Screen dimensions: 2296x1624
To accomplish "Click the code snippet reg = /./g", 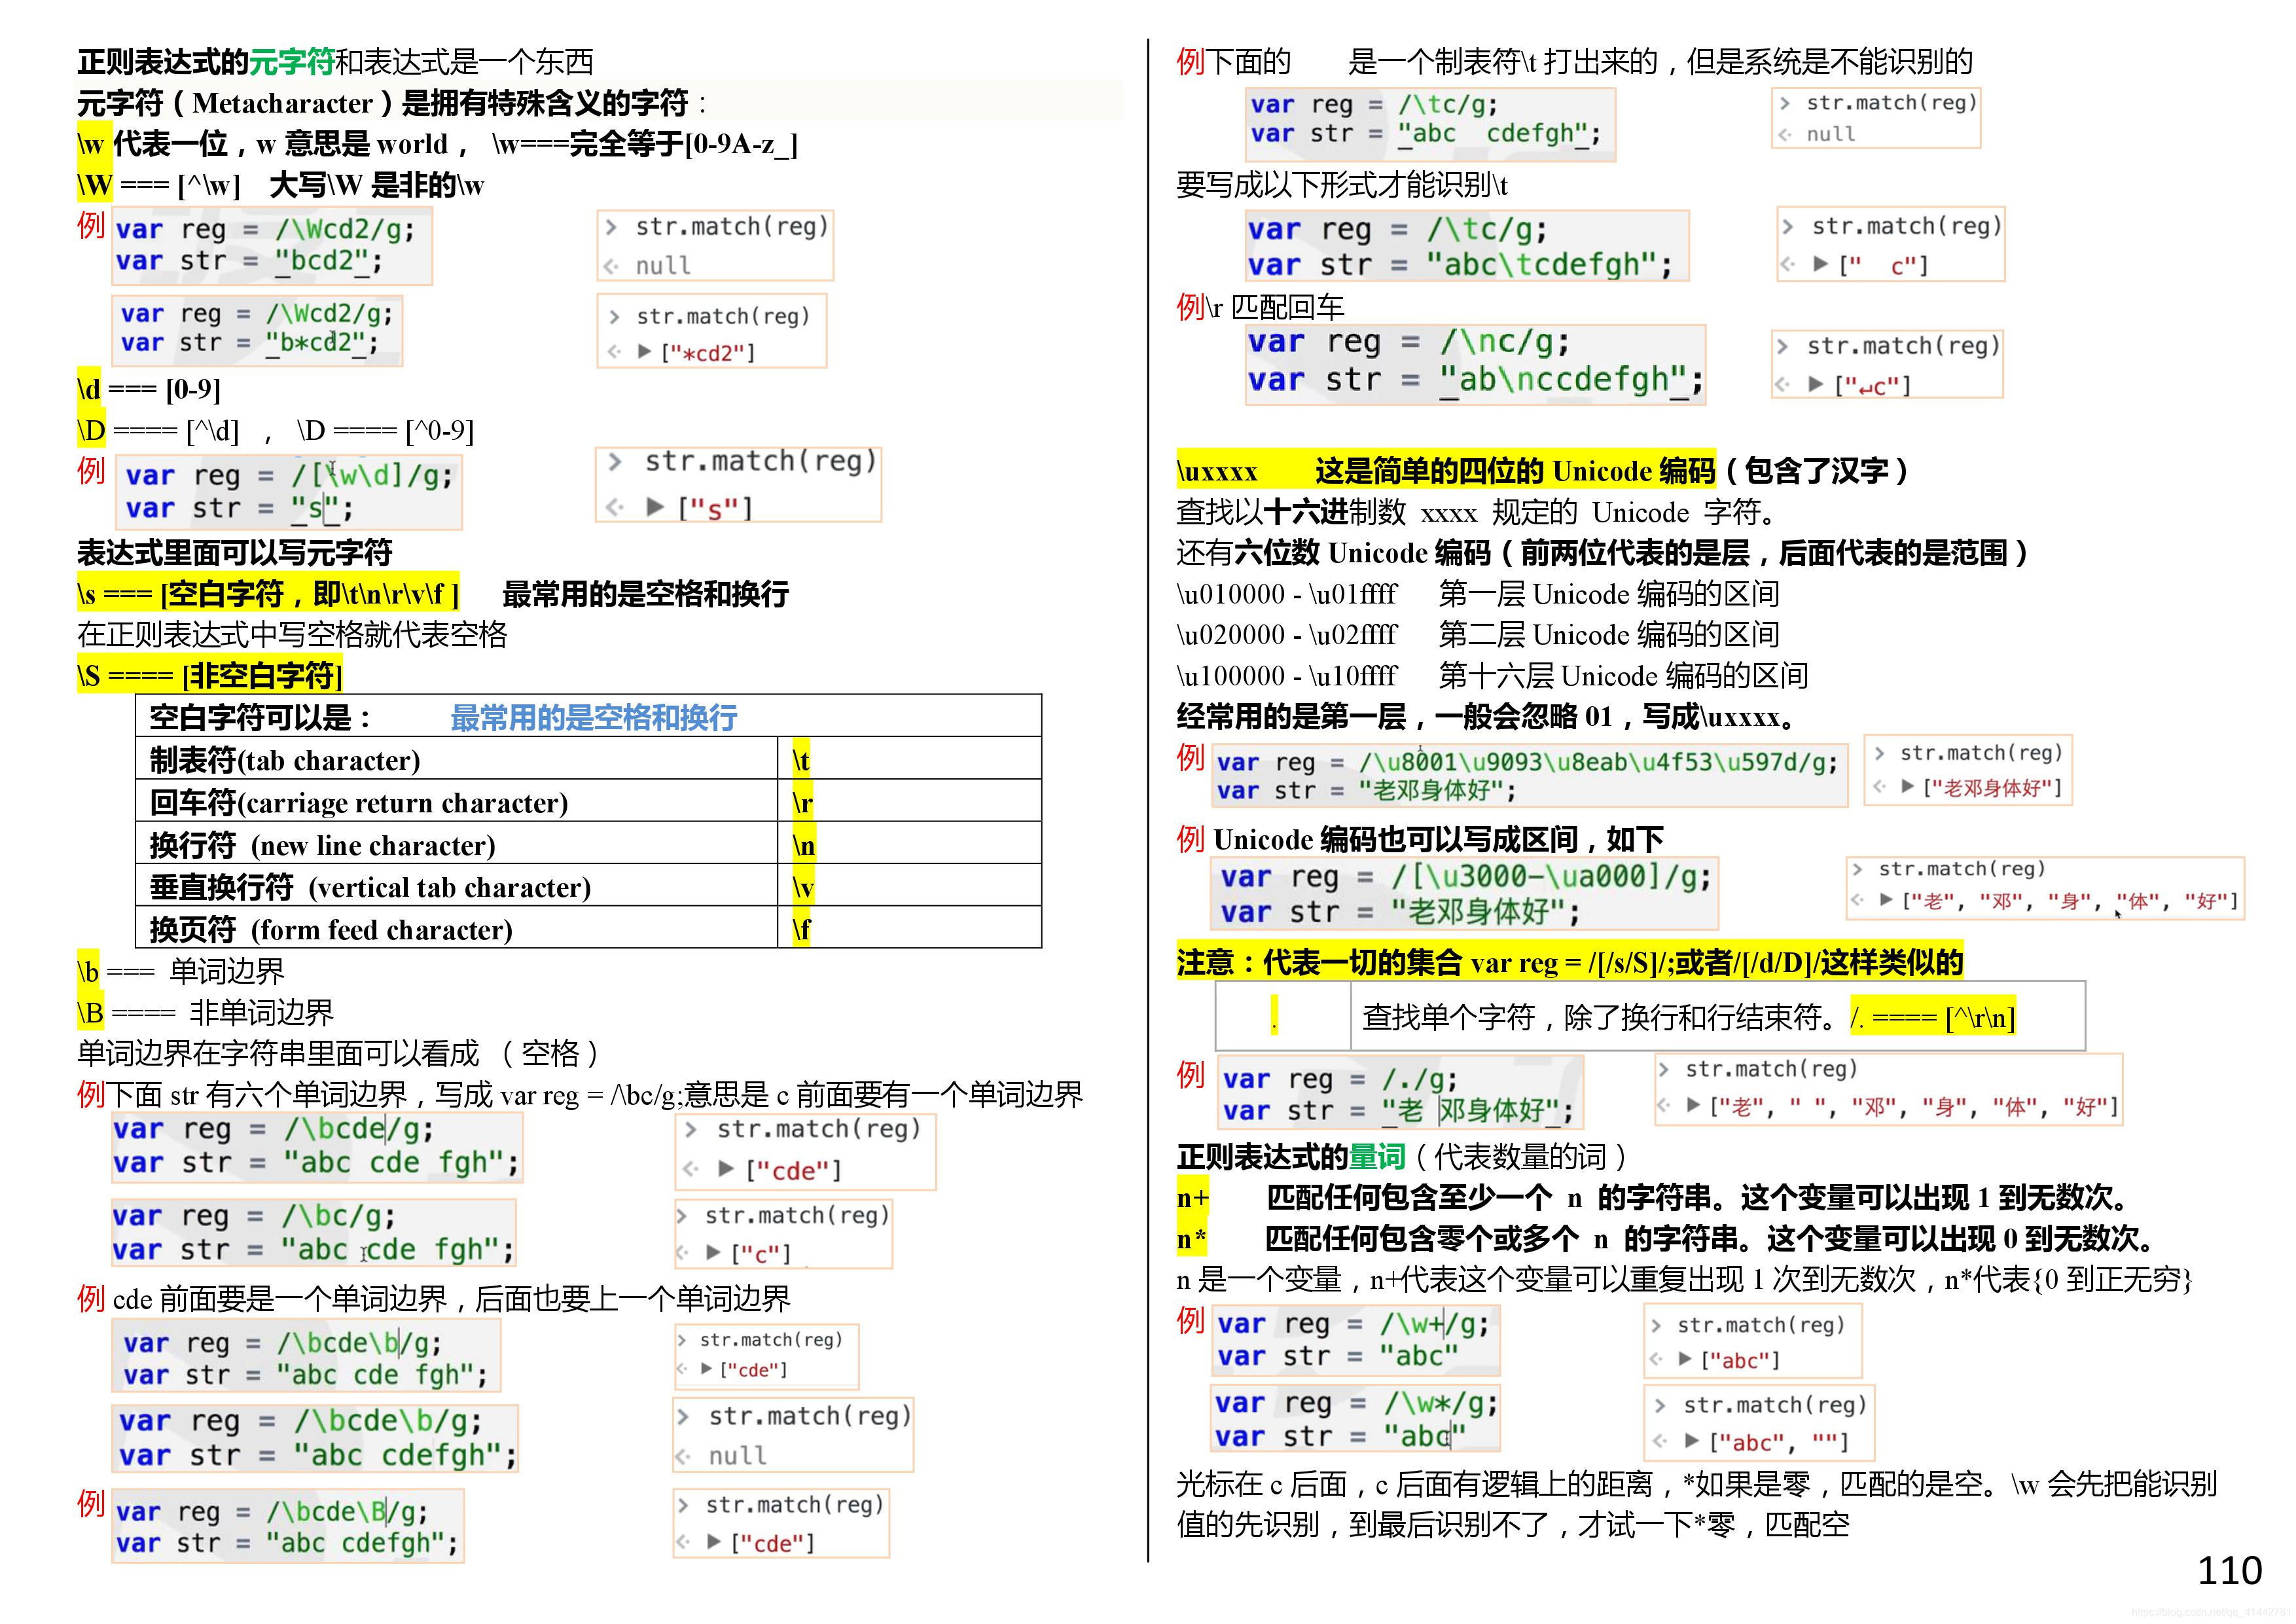I will click(1399, 1093).
